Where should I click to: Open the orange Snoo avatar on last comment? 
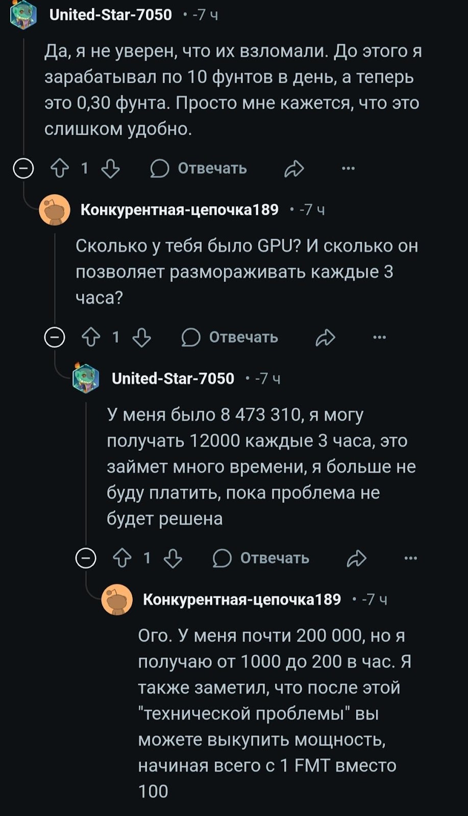coord(117,599)
